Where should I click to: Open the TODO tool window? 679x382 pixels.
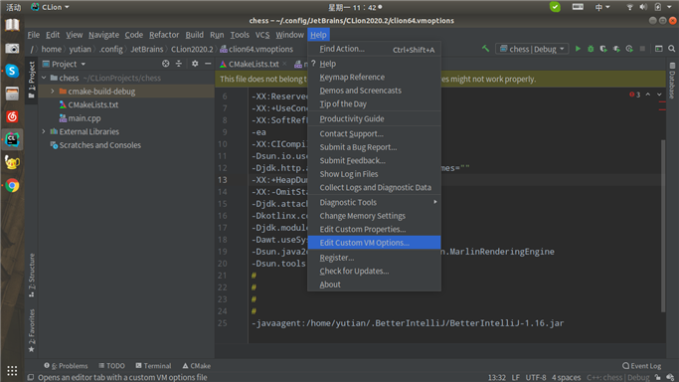pyautogui.click(x=111, y=365)
